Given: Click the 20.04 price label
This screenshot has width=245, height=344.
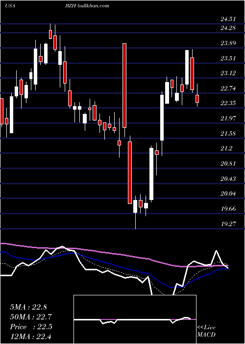Looking at the screenshot, I should coord(228,194).
